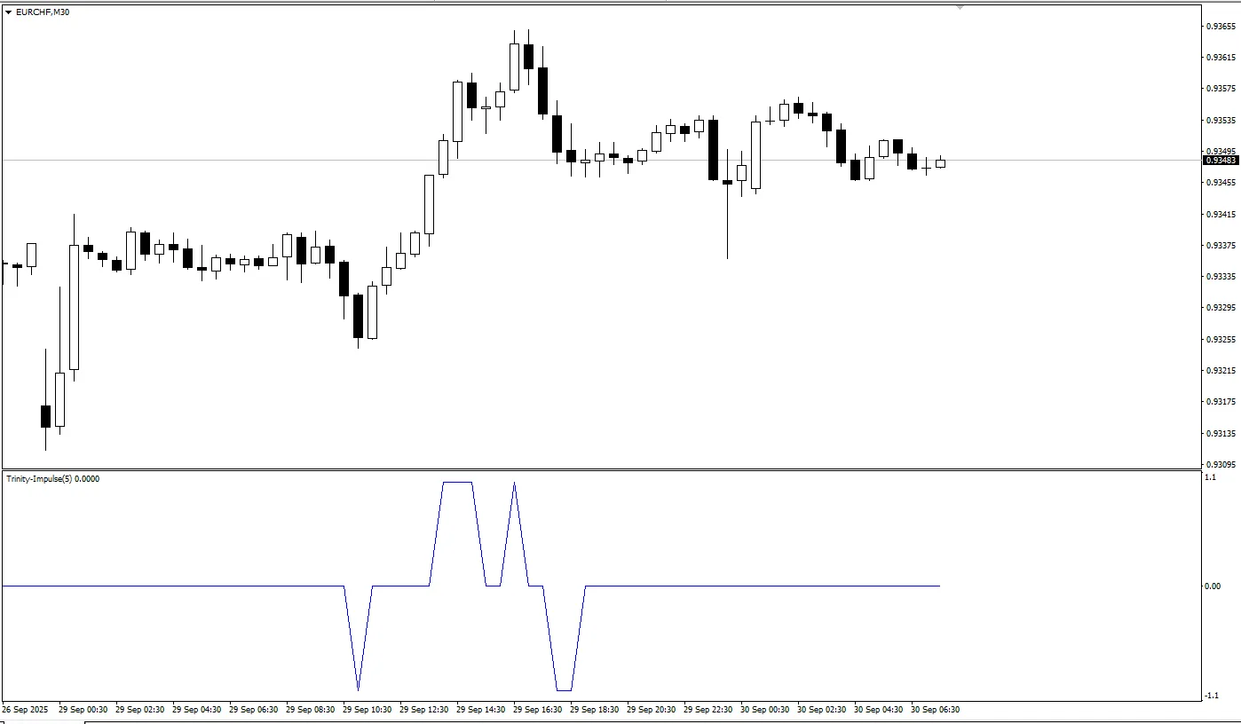Click the long-wicked black candle near 22:30
The image size is (1241, 724).
[x=727, y=204]
